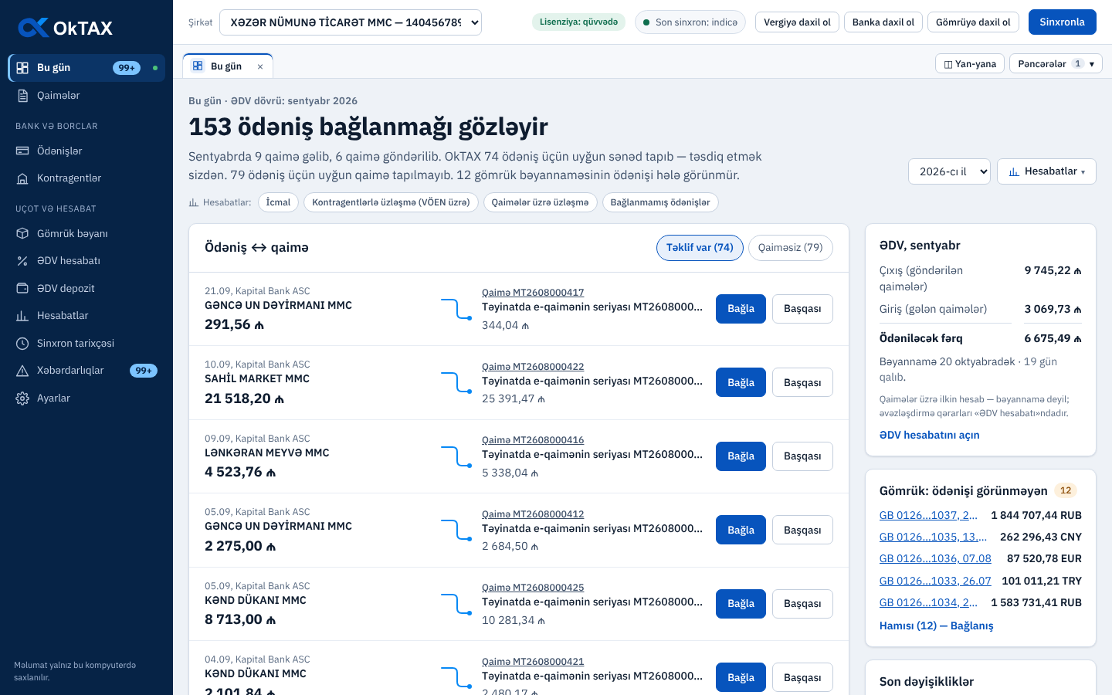The image size is (1112, 695).
Task: Open customs declaration GB 0126...1037
Action: click(x=929, y=515)
